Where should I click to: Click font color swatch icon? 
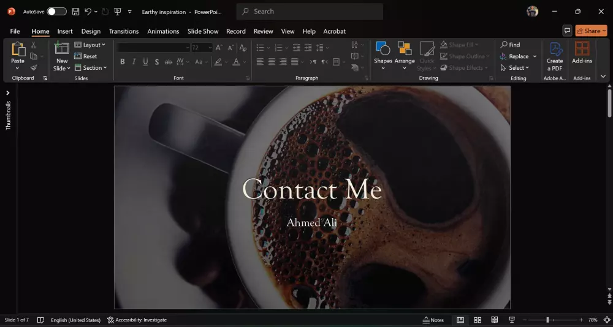(x=236, y=62)
